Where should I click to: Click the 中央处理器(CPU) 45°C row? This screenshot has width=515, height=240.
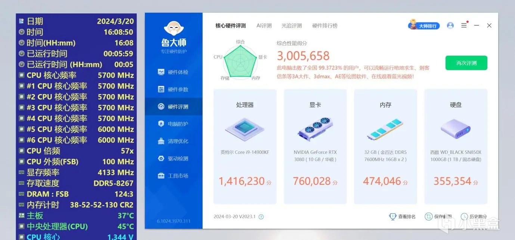pyautogui.click(x=76, y=227)
